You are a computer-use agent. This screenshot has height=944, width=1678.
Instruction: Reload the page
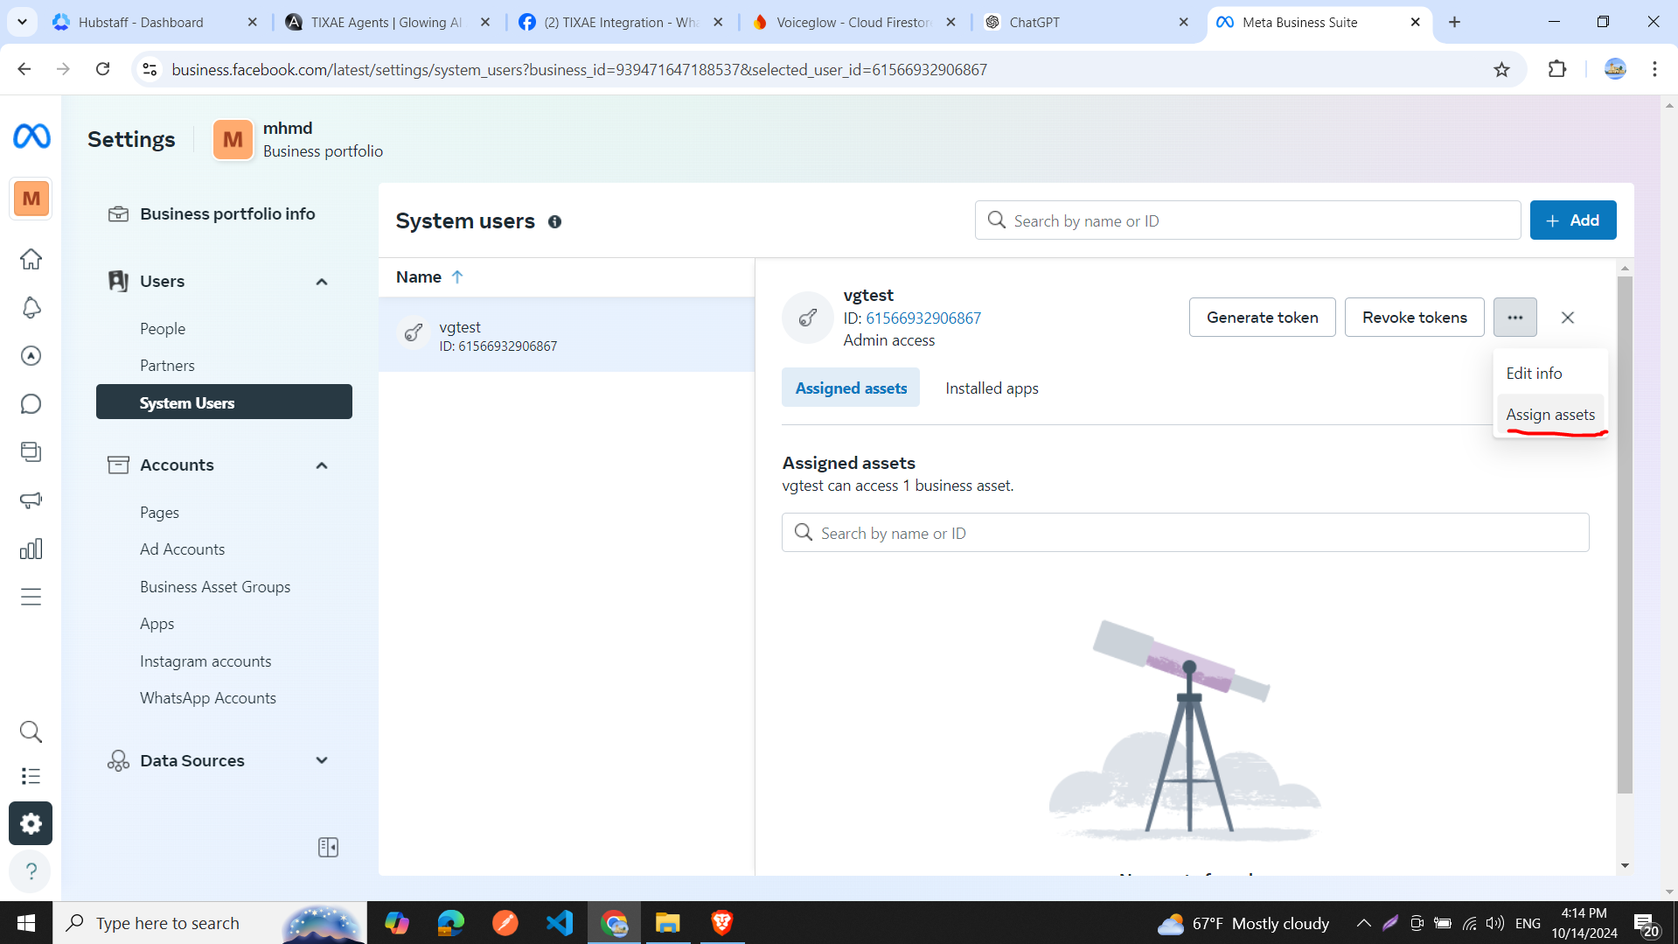[x=103, y=69]
